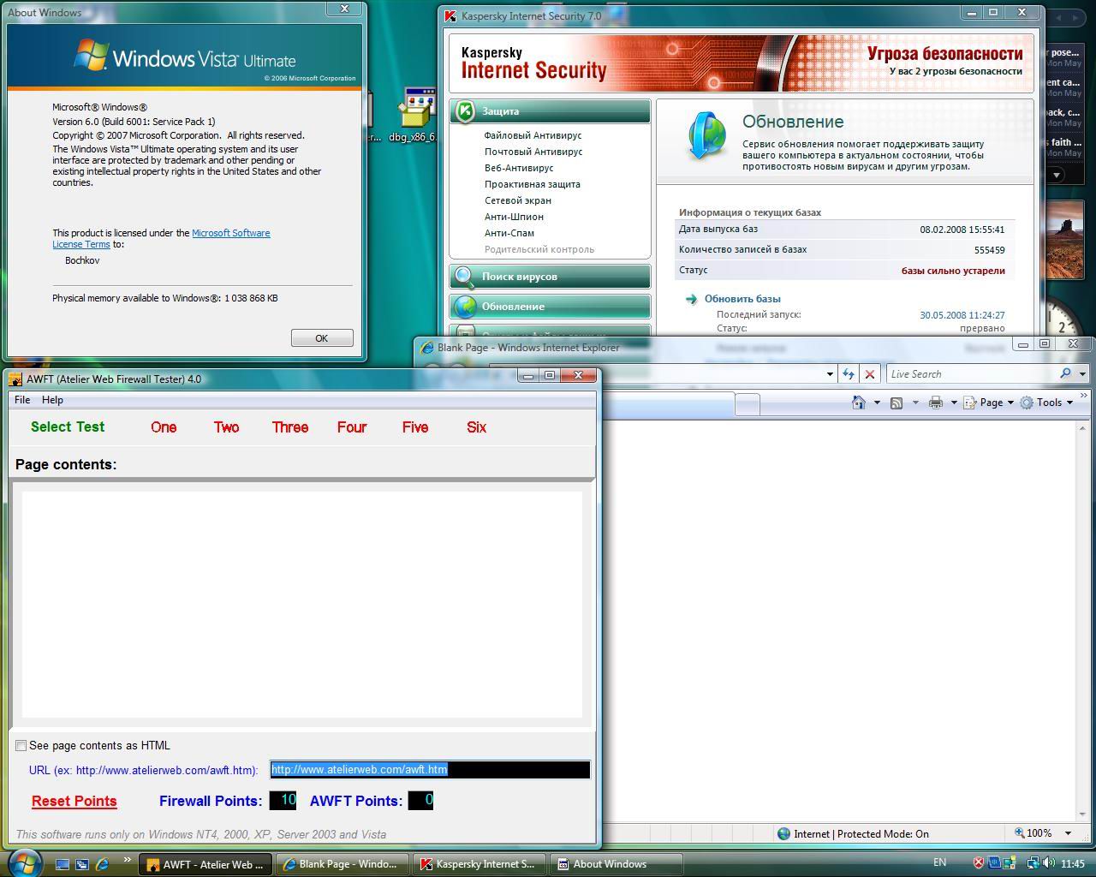Select Веб-Антивирус in Kaspersky
1096x877 pixels.
point(519,168)
